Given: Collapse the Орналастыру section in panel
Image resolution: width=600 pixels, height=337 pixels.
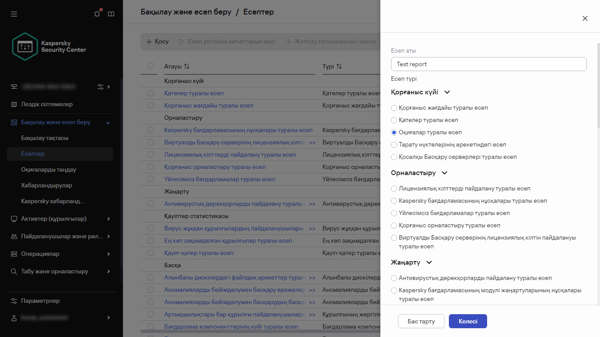Looking at the screenshot, I should [x=445, y=173].
